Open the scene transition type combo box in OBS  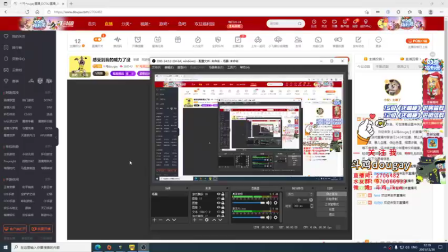click(300, 194)
